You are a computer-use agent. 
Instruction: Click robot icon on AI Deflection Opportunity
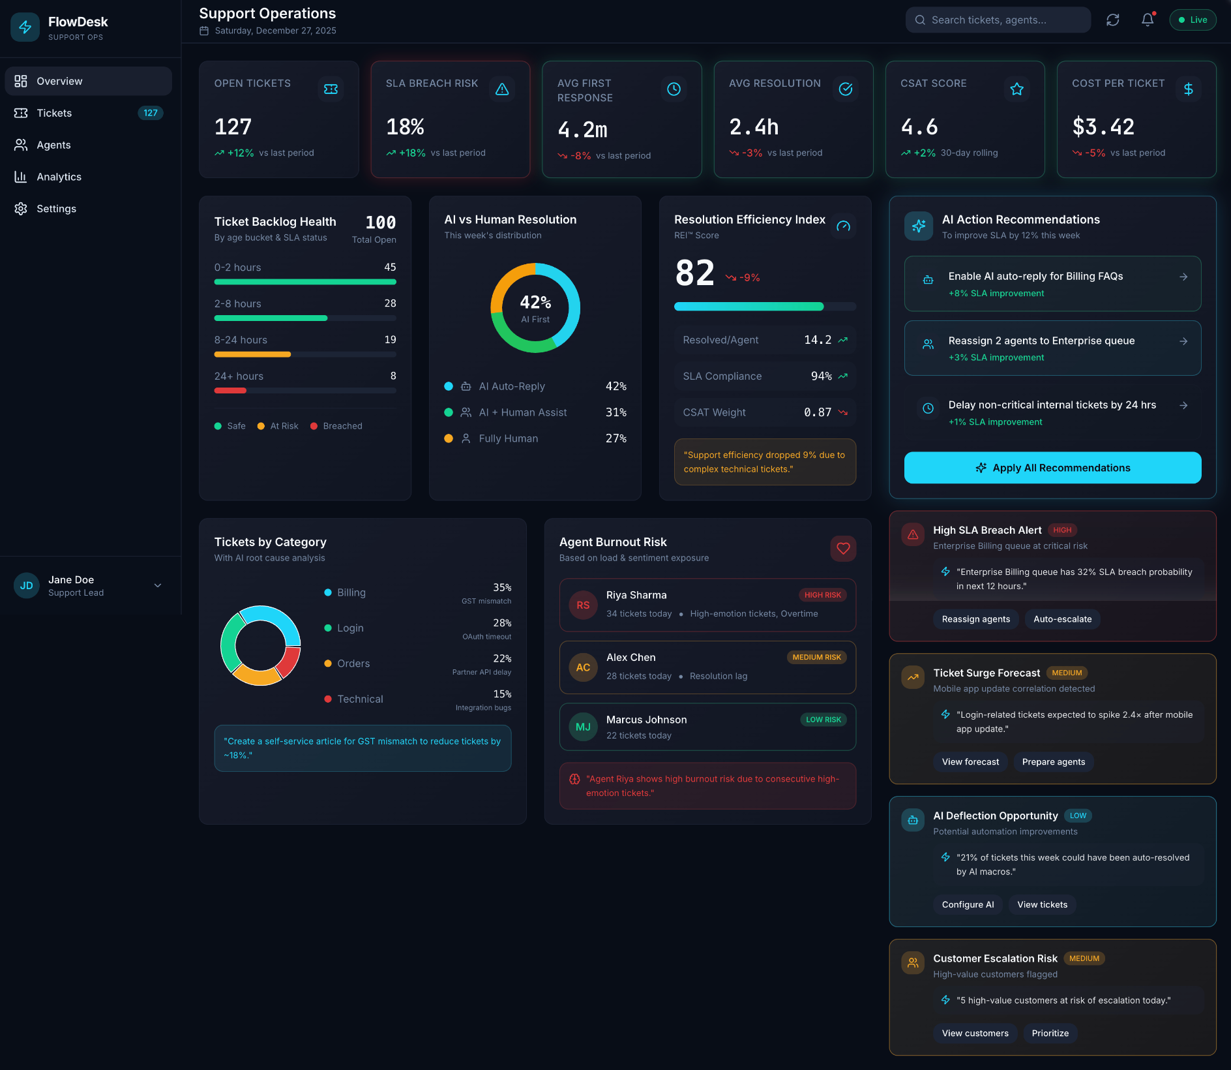913,820
